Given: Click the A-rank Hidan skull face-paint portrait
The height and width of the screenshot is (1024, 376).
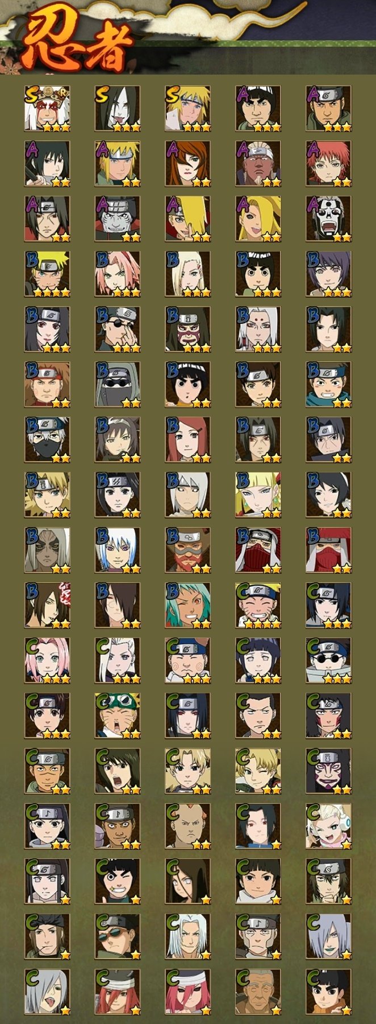Looking at the screenshot, I should tap(329, 219).
